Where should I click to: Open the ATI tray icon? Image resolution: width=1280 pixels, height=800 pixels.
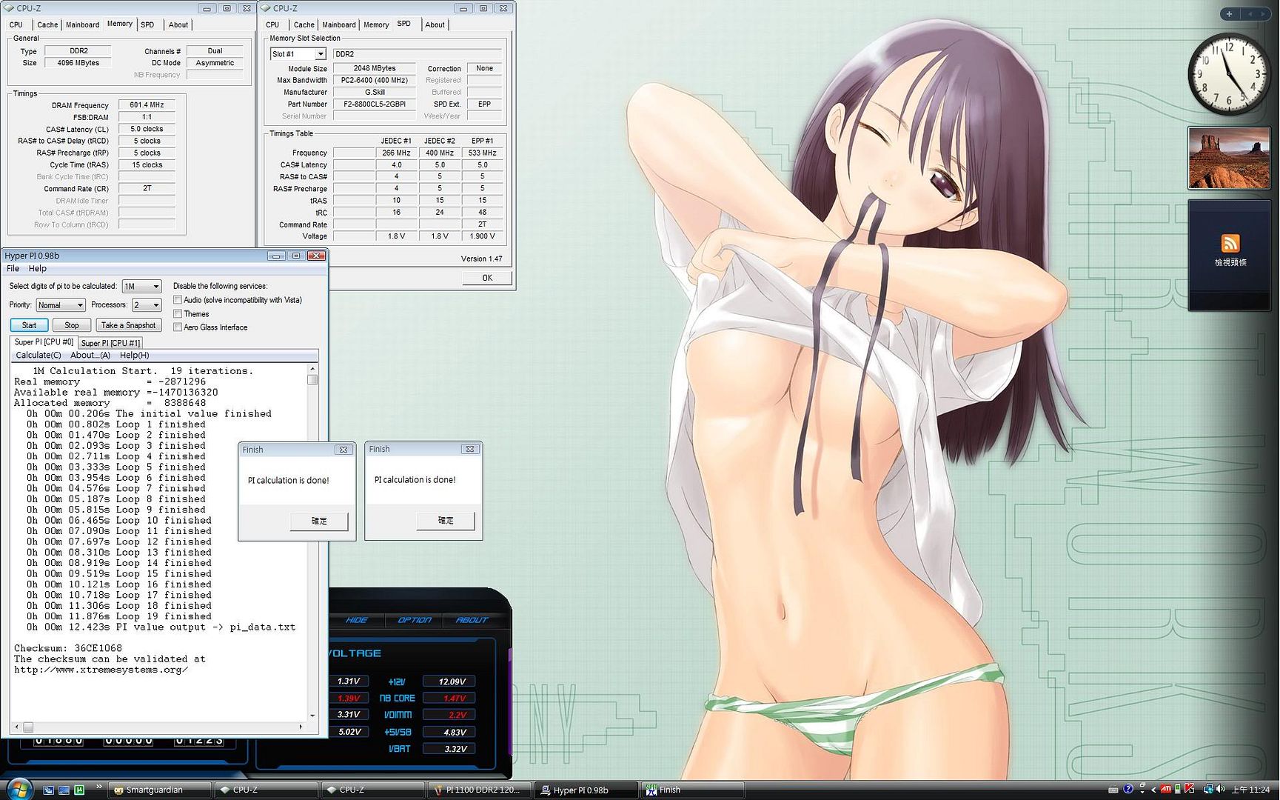pyautogui.click(x=1166, y=789)
